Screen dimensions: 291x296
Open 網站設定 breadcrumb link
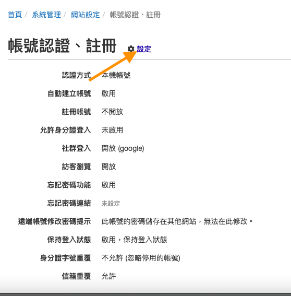tap(85, 15)
